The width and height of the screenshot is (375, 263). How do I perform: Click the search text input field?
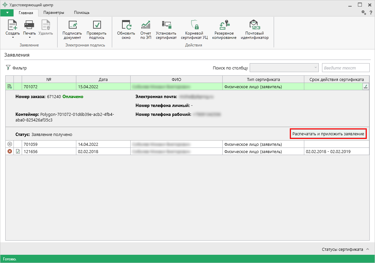click(x=345, y=68)
